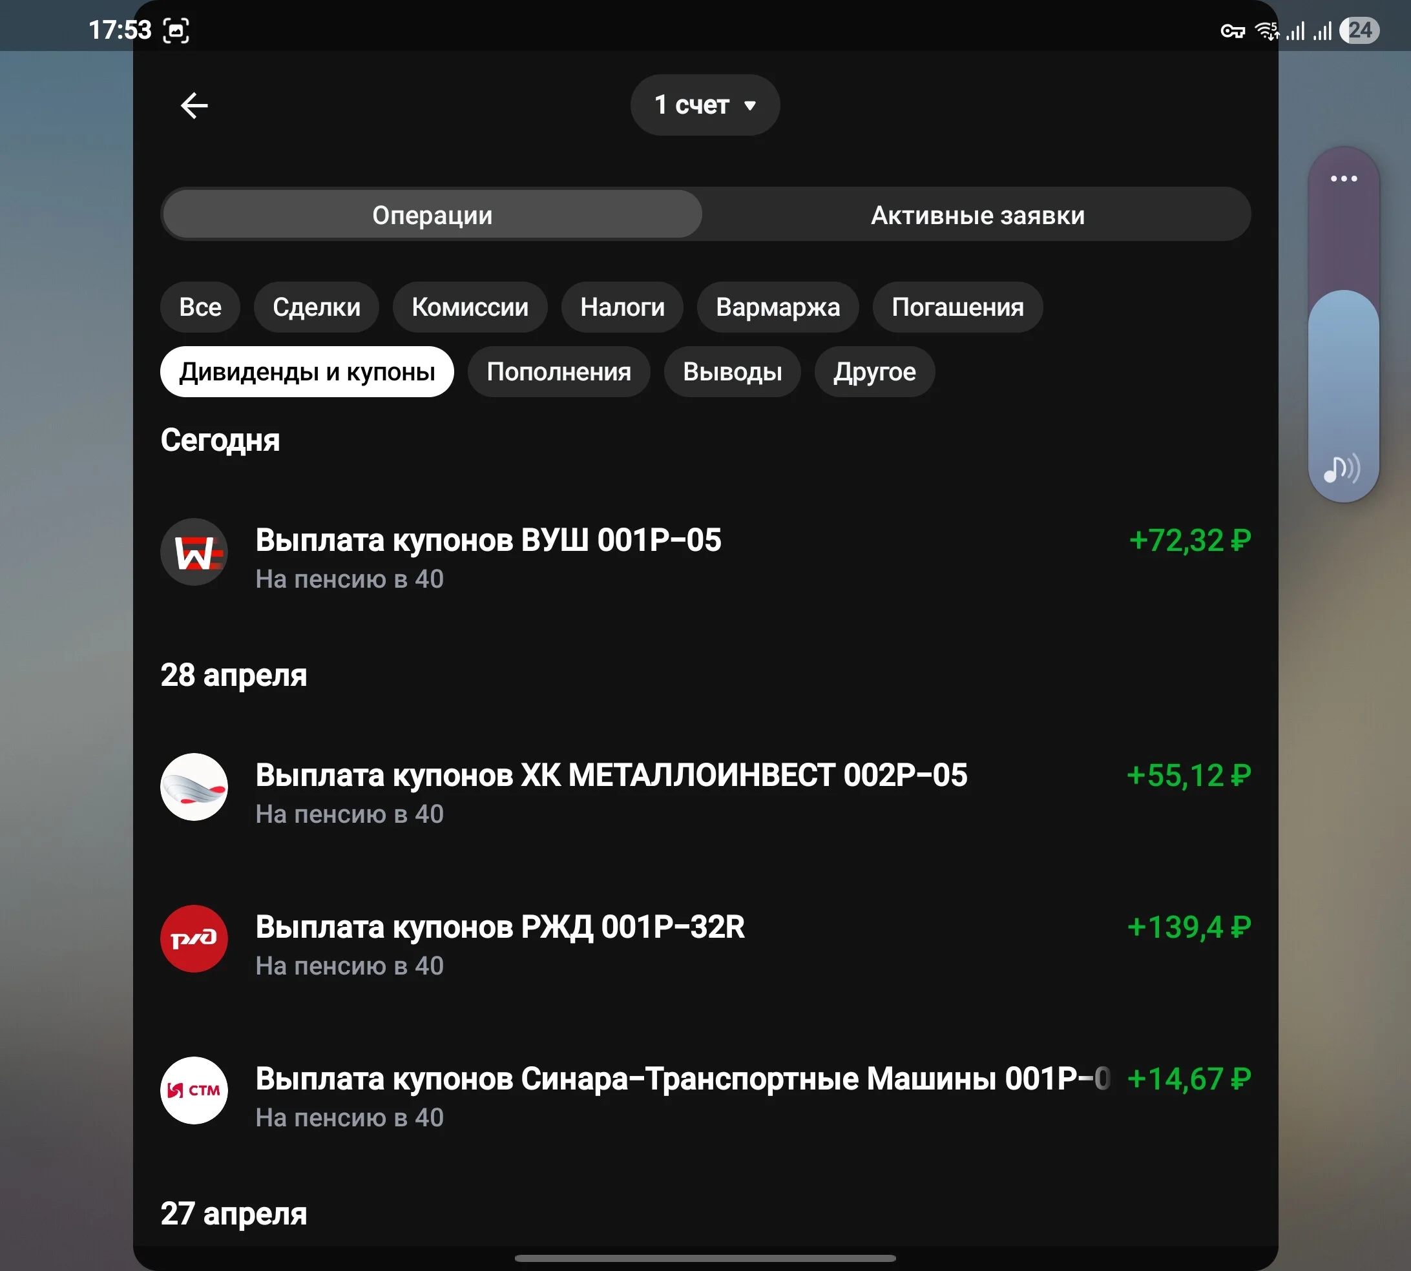Tap the 27 апреля date header
This screenshot has width=1411, height=1271.
[x=234, y=1213]
